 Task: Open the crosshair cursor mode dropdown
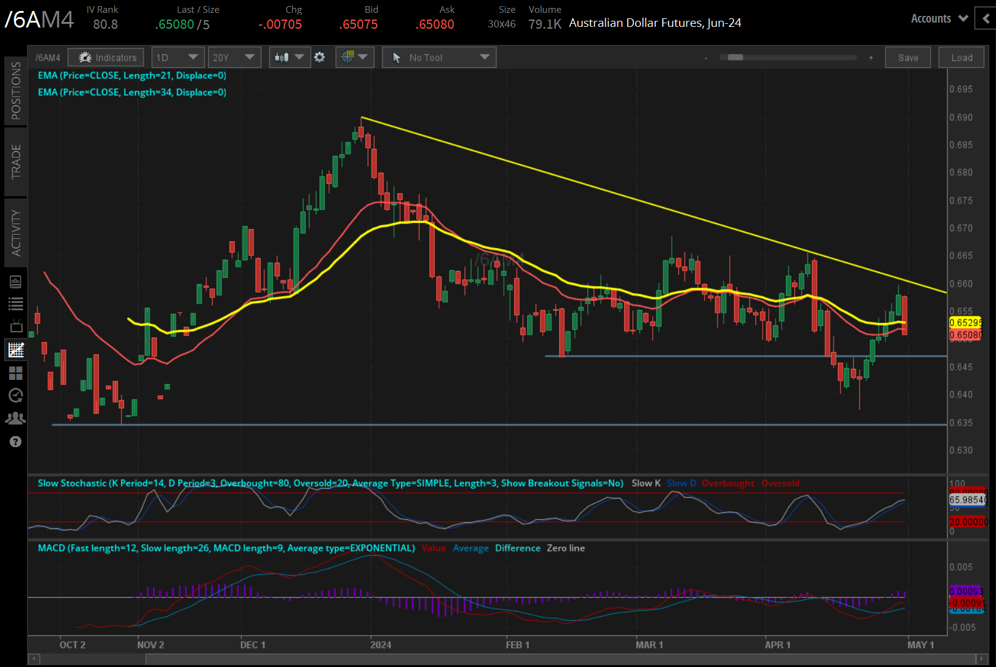click(x=354, y=57)
